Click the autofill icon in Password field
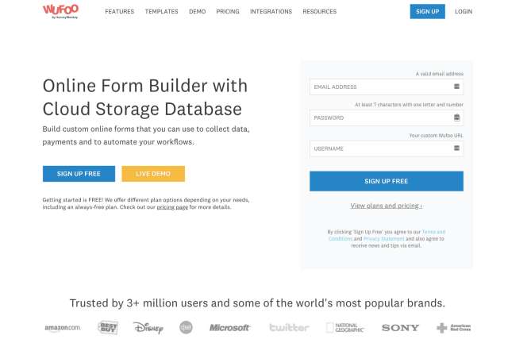The image size is (531, 343). pyautogui.click(x=456, y=118)
